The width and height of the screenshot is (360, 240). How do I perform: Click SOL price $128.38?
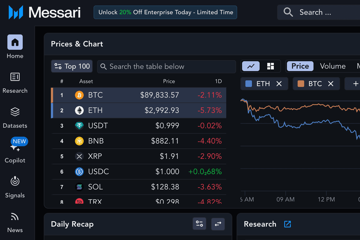[165, 187]
